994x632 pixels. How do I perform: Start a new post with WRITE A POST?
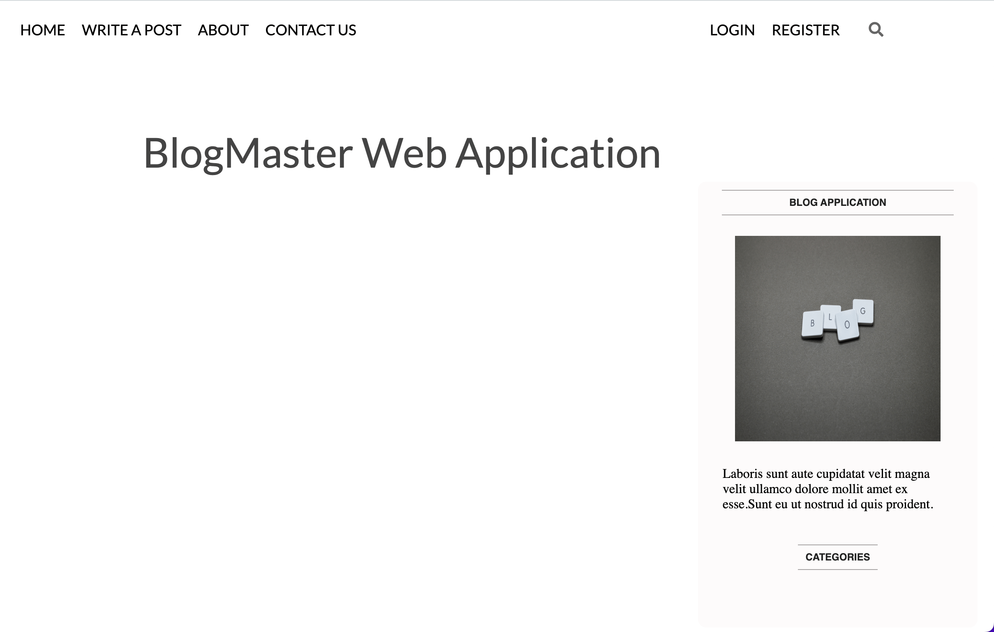131,30
